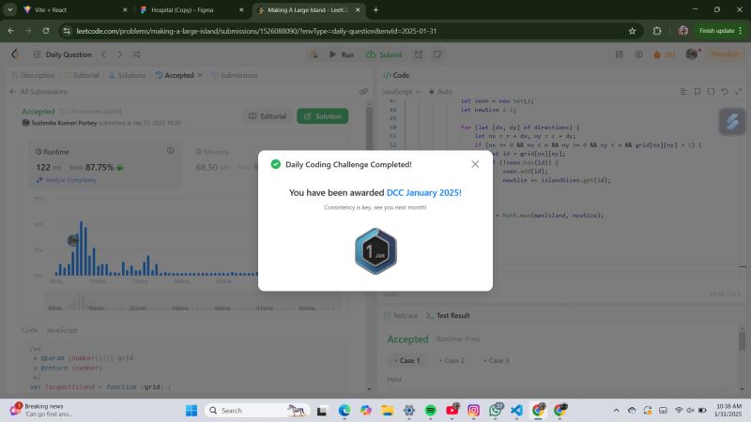Open Spotify from the taskbar

(430, 411)
